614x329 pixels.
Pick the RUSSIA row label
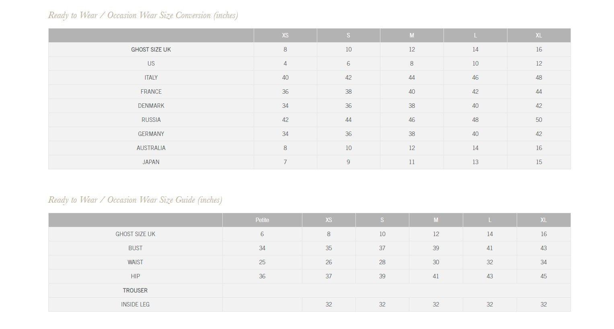click(151, 120)
